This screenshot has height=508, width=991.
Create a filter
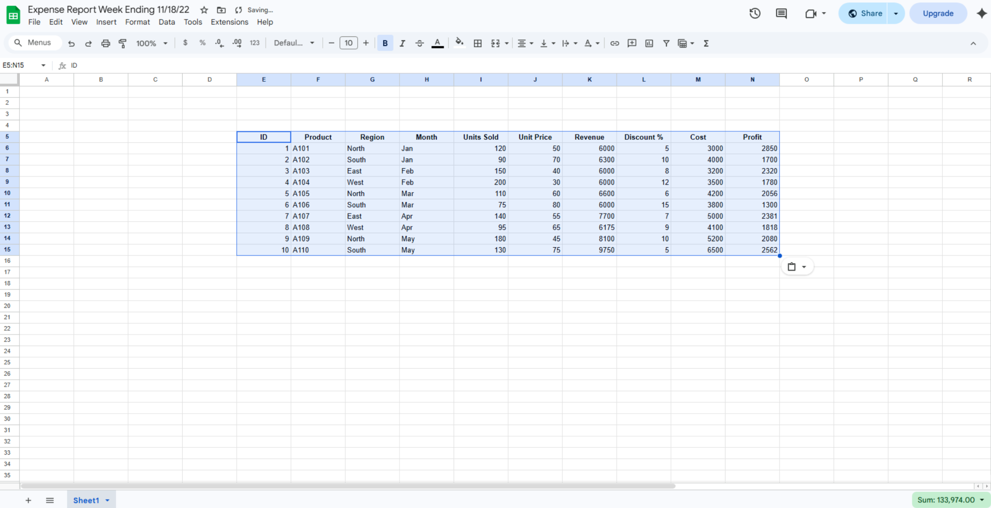pos(666,43)
